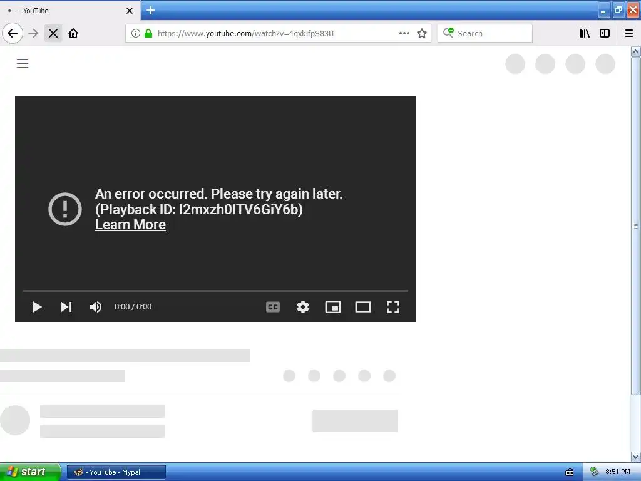This screenshot has height=481, width=641.
Task: Open a new tab with plus button
Action: pos(151,10)
